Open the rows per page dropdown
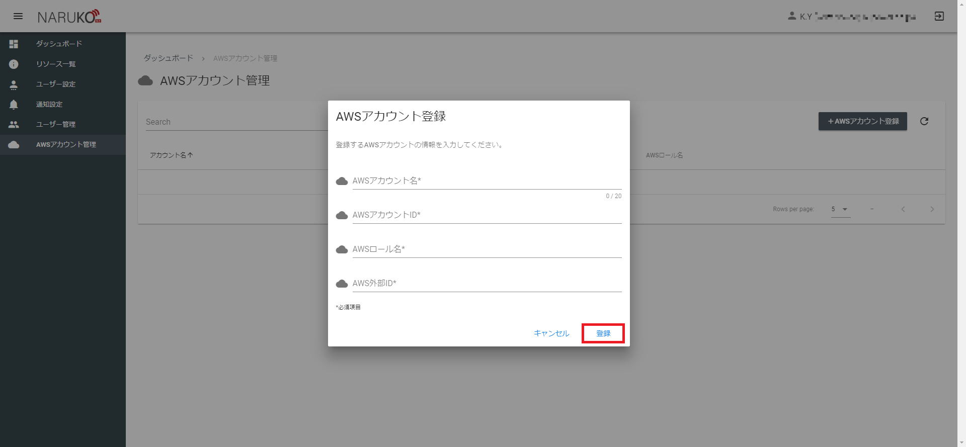Viewport: 966px width, 447px height. pos(840,209)
